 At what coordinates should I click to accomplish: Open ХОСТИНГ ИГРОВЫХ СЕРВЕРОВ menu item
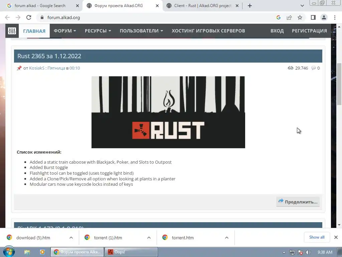coord(208,31)
